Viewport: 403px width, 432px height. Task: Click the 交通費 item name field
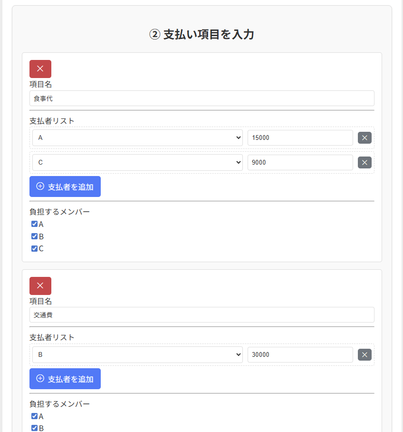pos(202,315)
